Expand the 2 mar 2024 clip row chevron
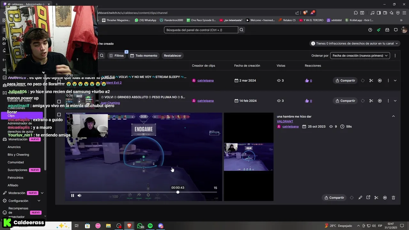The image size is (409, 230). click(395, 80)
